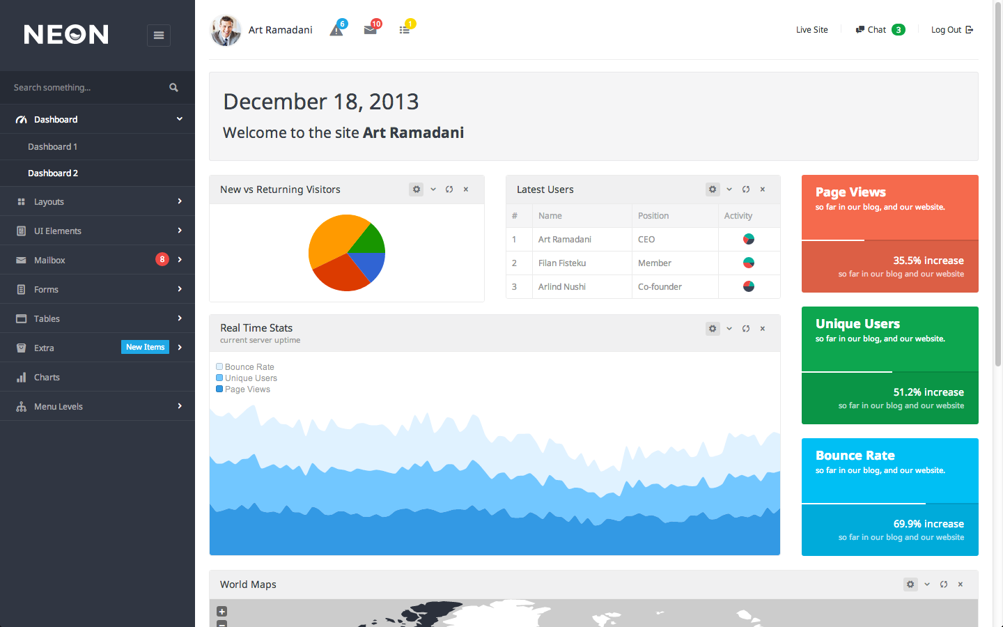Expand the UI Elements sidebar menu
1003x627 pixels.
pyautogui.click(x=98, y=231)
